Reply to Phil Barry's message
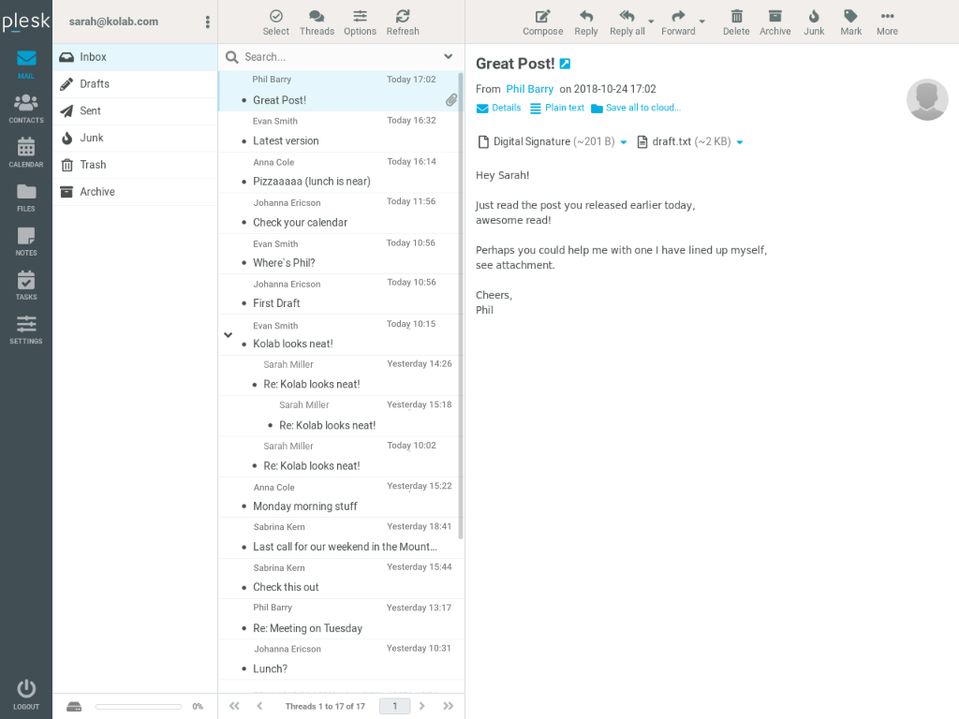Image resolution: width=959 pixels, height=719 pixels. (585, 22)
